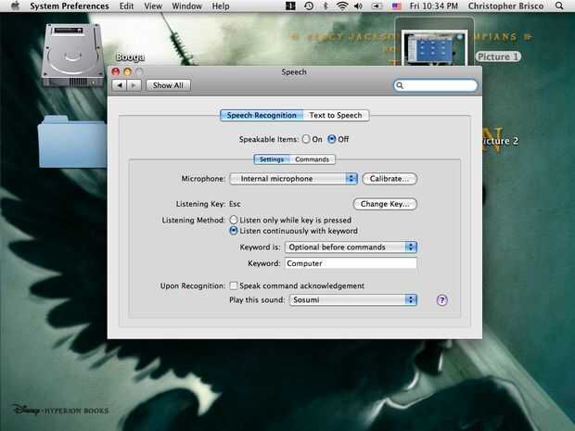This screenshot has height=431, width=575.
Task: Click the Show All button
Action: click(x=168, y=85)
